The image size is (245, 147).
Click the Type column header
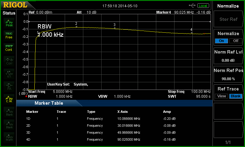coord(91,112)
